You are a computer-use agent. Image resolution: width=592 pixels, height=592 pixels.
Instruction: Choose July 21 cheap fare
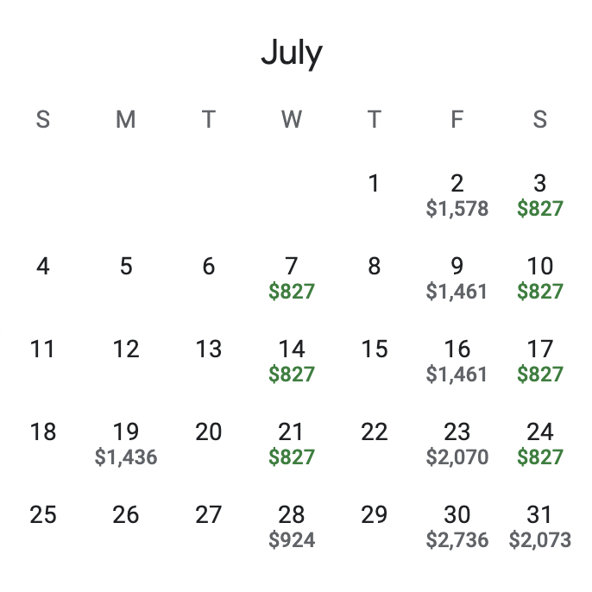(292, 444)
